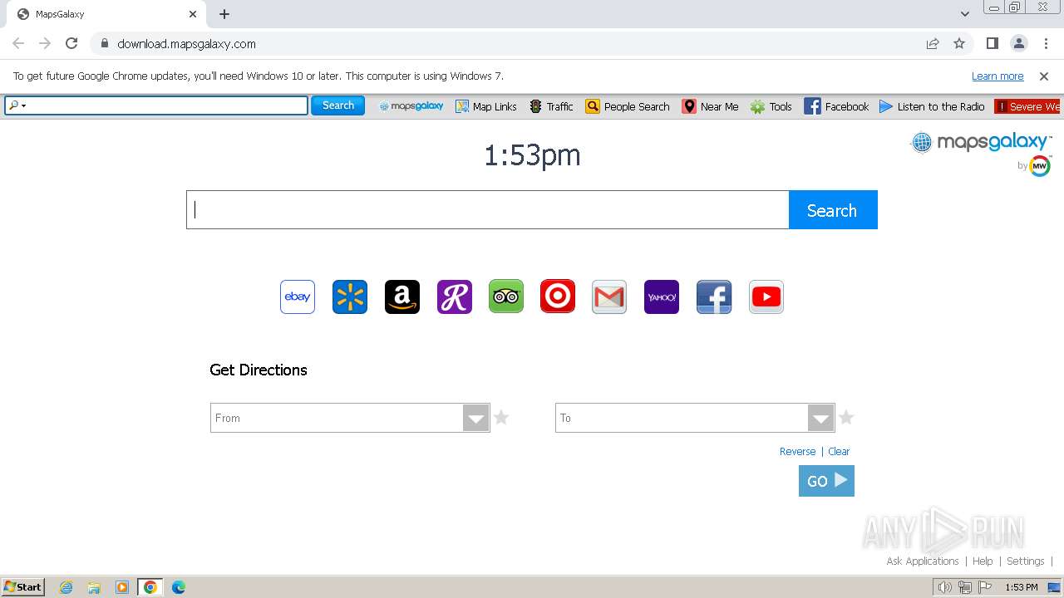The height and width of the screenshot is (598, 1064).
Task: Open the Severe Weather toolbar alert
Action: [1028, 106]
